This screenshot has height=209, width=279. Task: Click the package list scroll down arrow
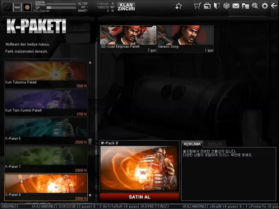coord(90,195)
